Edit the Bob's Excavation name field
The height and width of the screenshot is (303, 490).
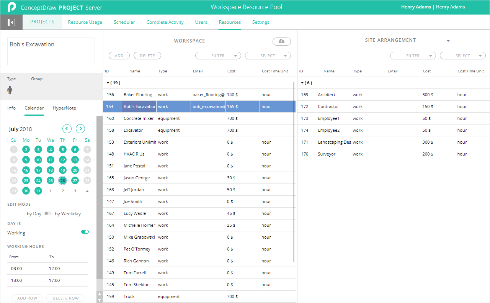pyautogui.click(x=51, y=51)
